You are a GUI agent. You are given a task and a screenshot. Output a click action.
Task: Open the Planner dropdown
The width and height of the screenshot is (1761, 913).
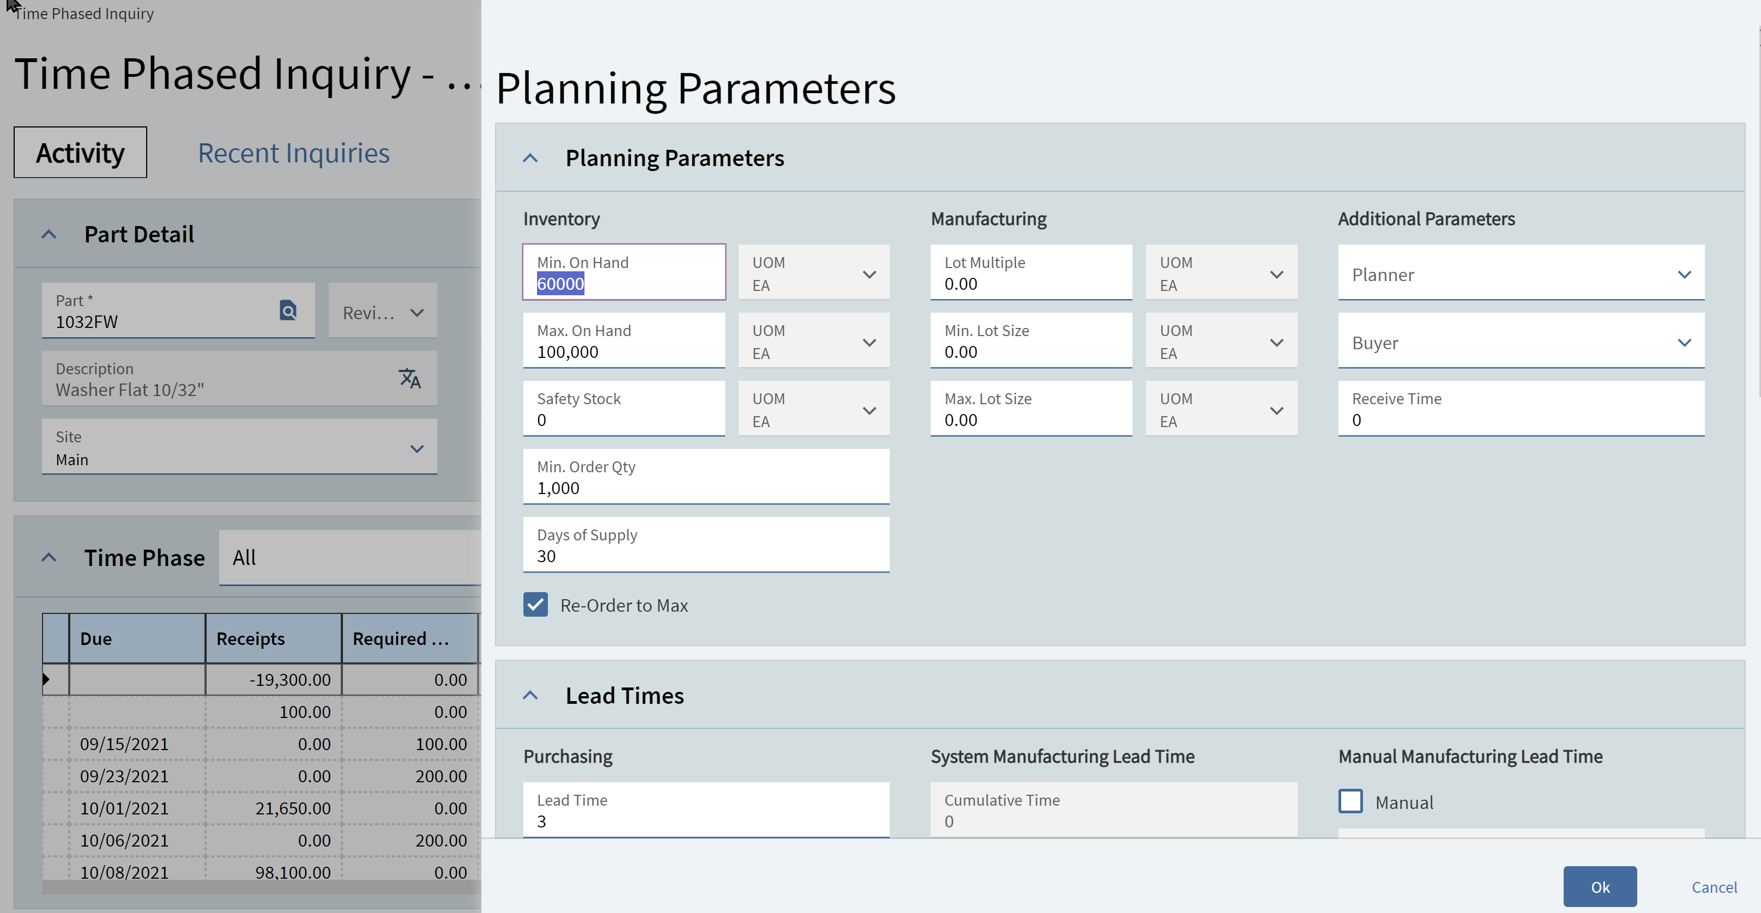pos(1521,272)
